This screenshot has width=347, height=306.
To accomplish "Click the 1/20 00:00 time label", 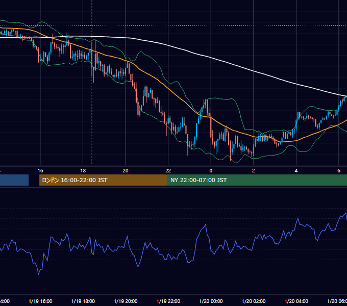I will coord(211,301).
